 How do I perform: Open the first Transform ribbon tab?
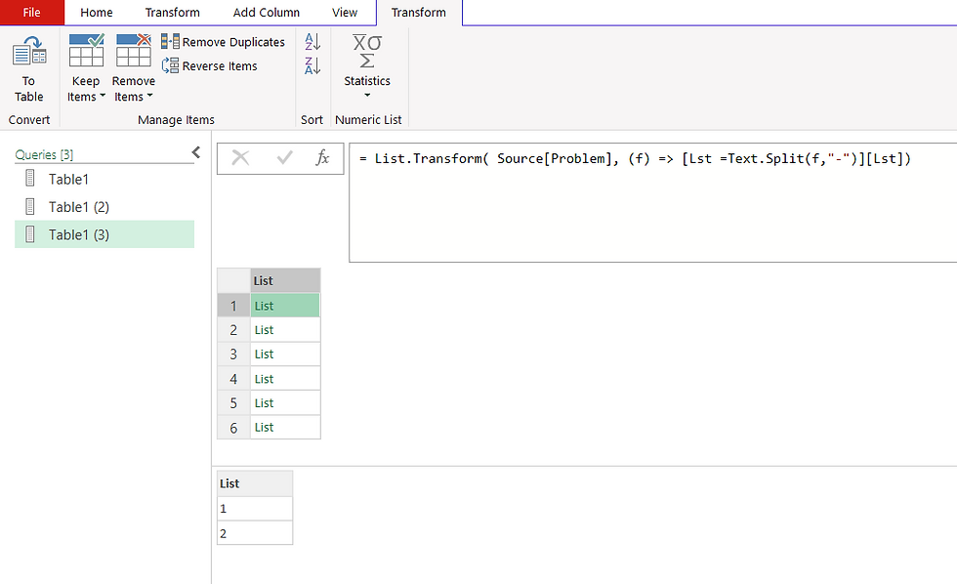(x=172, y=12)
